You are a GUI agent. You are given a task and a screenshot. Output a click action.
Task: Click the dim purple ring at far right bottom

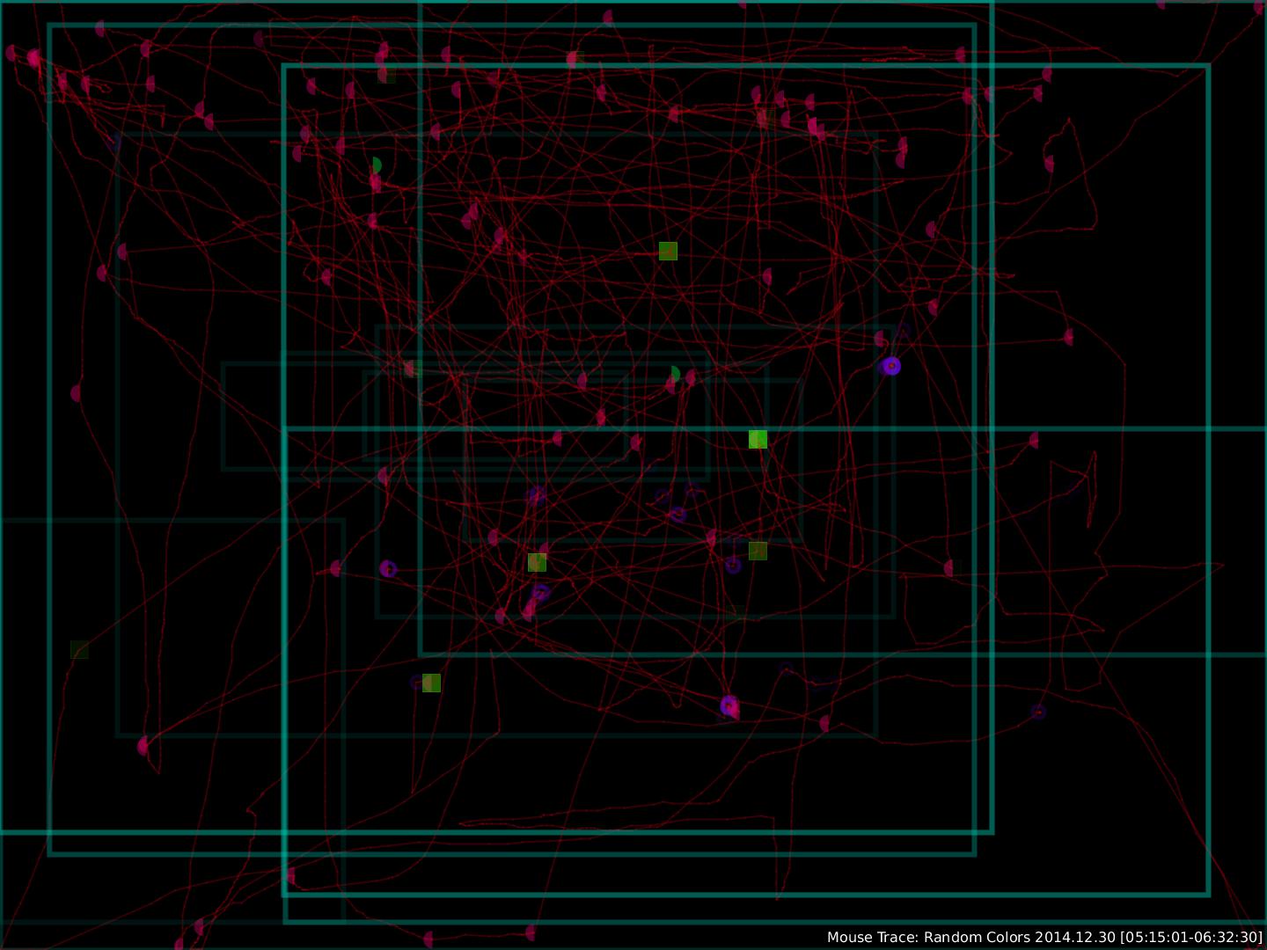tap(1038, 711)
